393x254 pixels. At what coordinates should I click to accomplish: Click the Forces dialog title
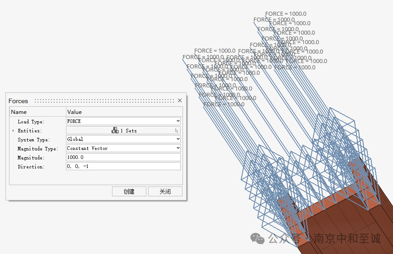tap(18, 101)
